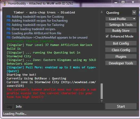Open Bot Config

click(x=121, y=43)
